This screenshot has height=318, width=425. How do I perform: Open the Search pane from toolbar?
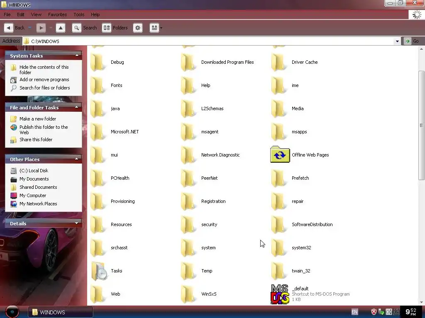click(84, 28)
